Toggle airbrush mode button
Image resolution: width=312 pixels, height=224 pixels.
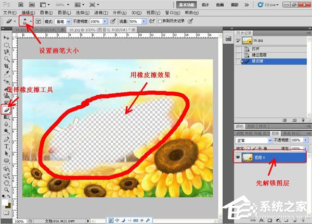tap(152, 21)
